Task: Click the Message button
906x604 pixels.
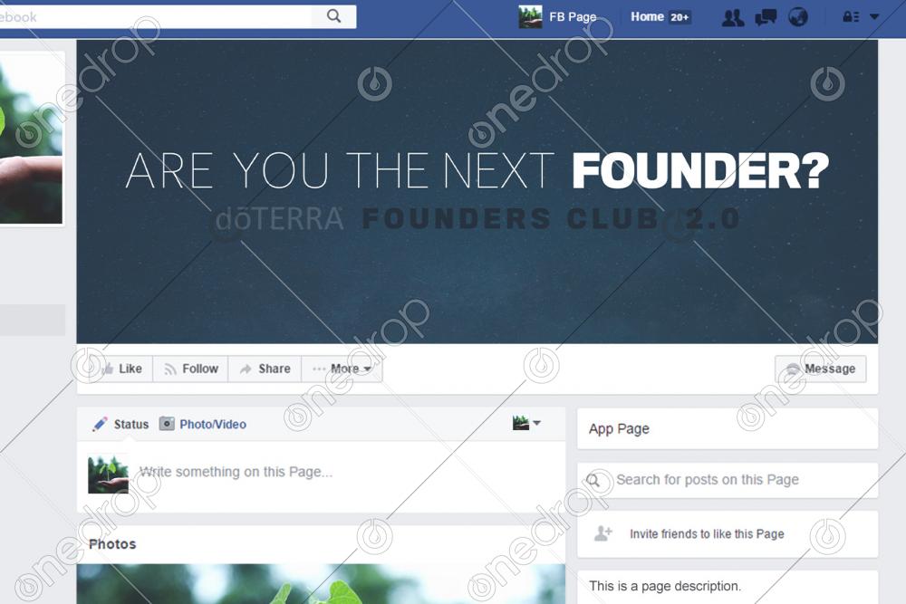Action: pos(821,369)
